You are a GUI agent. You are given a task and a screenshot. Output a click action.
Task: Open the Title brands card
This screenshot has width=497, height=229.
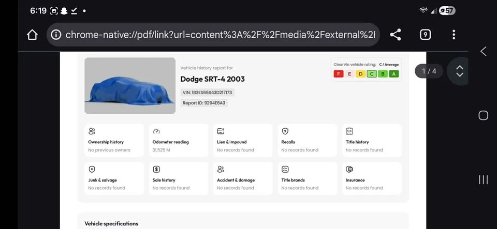[x=308, y=178]
